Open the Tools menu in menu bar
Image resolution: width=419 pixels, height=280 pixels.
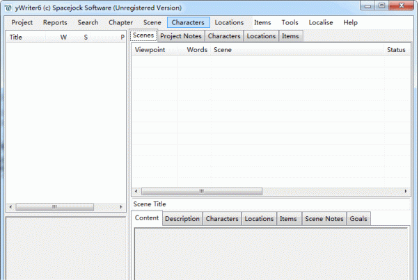[x=290, y=22]
